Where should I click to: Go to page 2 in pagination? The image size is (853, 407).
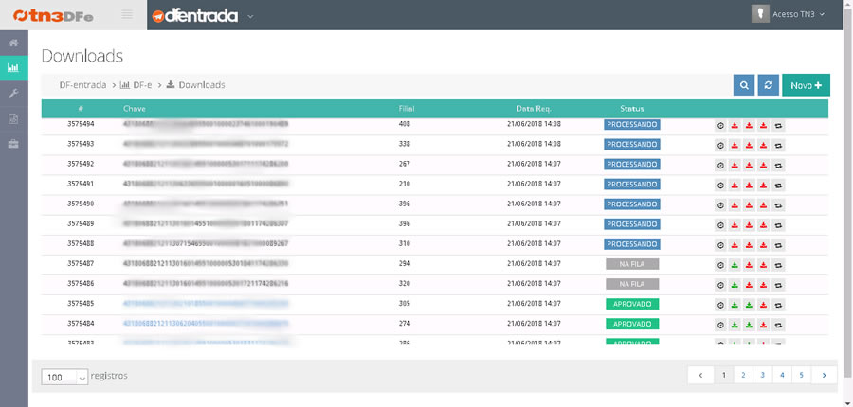743,375
